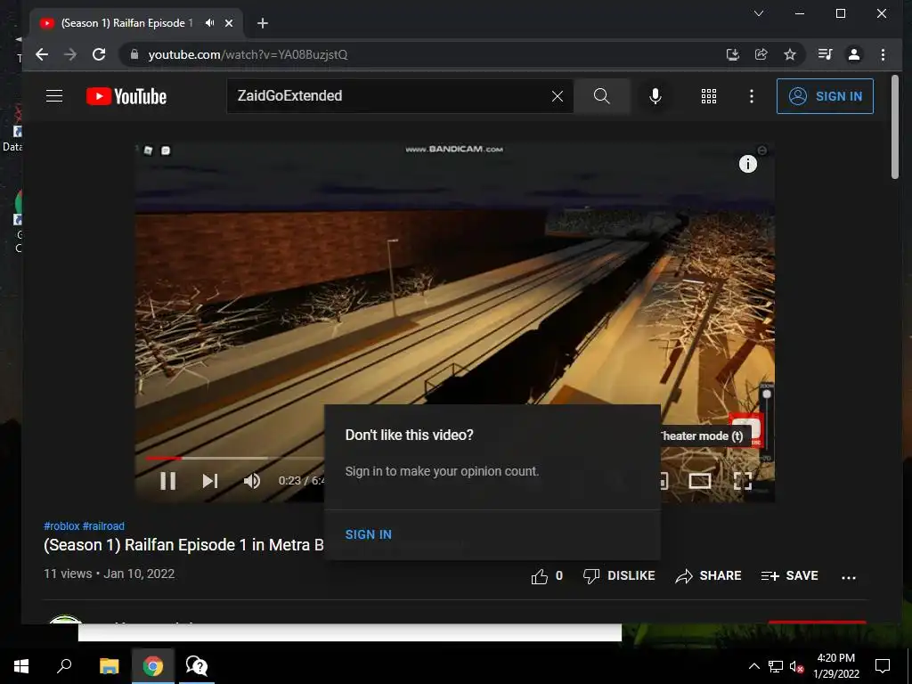
Task: Open the SHARE dialog
Action: point(708,576)
